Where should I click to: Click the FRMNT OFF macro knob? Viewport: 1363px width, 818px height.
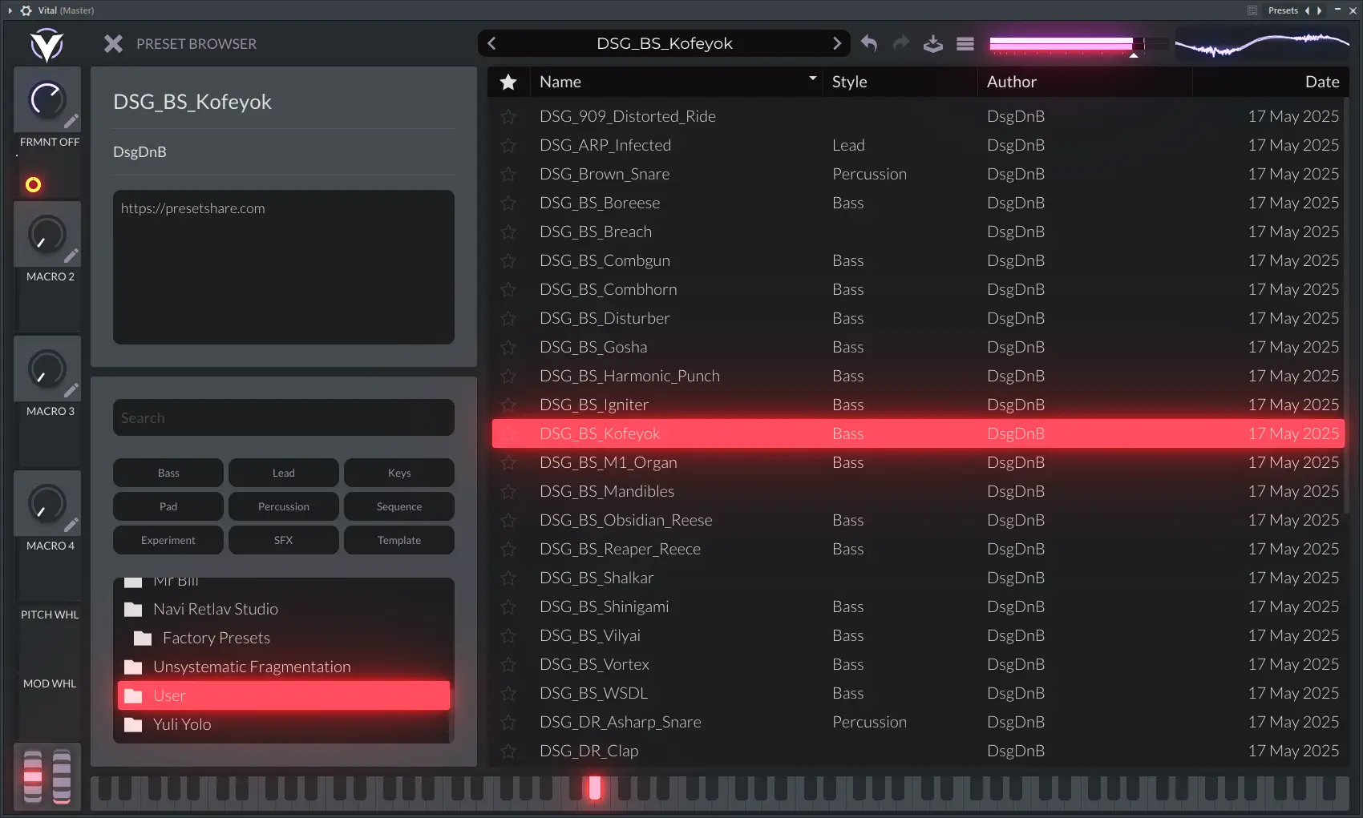[47, 99]
